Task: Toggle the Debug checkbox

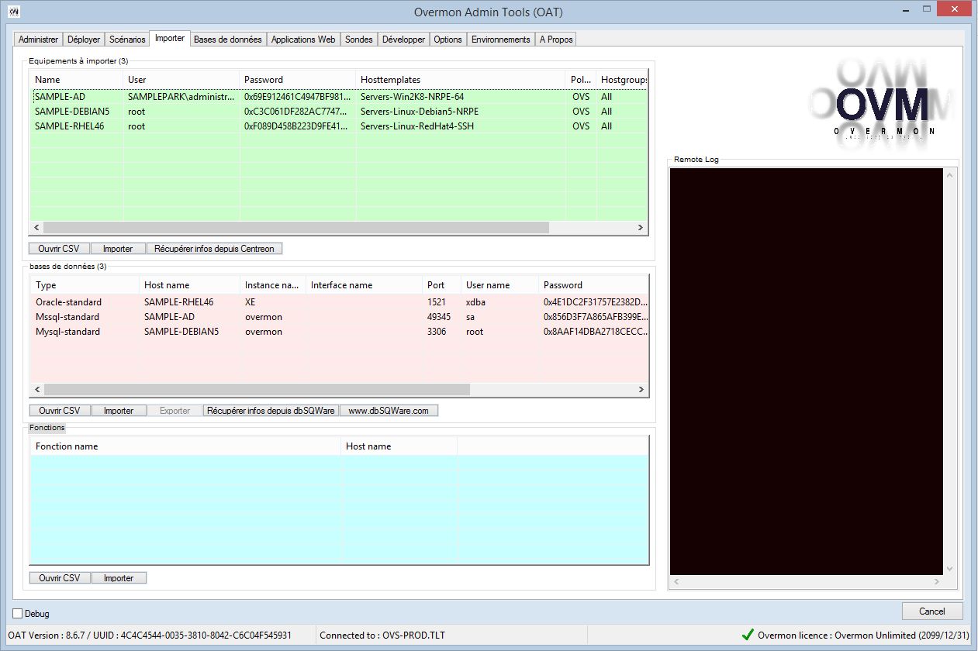Action: 18,614
